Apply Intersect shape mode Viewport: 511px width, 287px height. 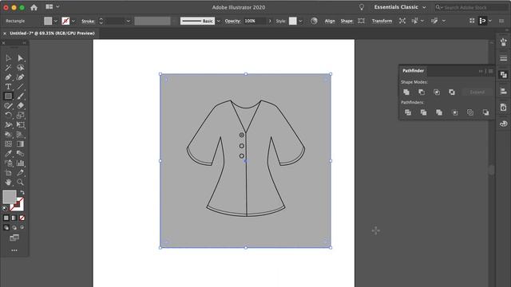(437, 92)
